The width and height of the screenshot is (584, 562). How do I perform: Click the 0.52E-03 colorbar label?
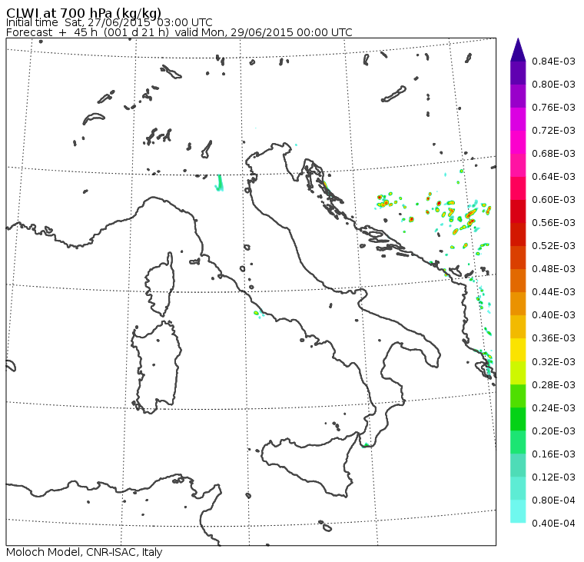[553, 246]
